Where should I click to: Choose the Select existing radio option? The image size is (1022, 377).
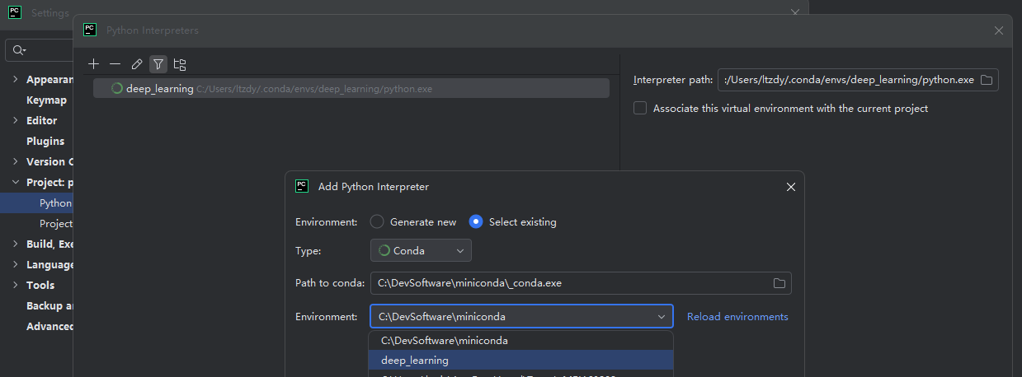pyautogui.click(x=476, y=221)
